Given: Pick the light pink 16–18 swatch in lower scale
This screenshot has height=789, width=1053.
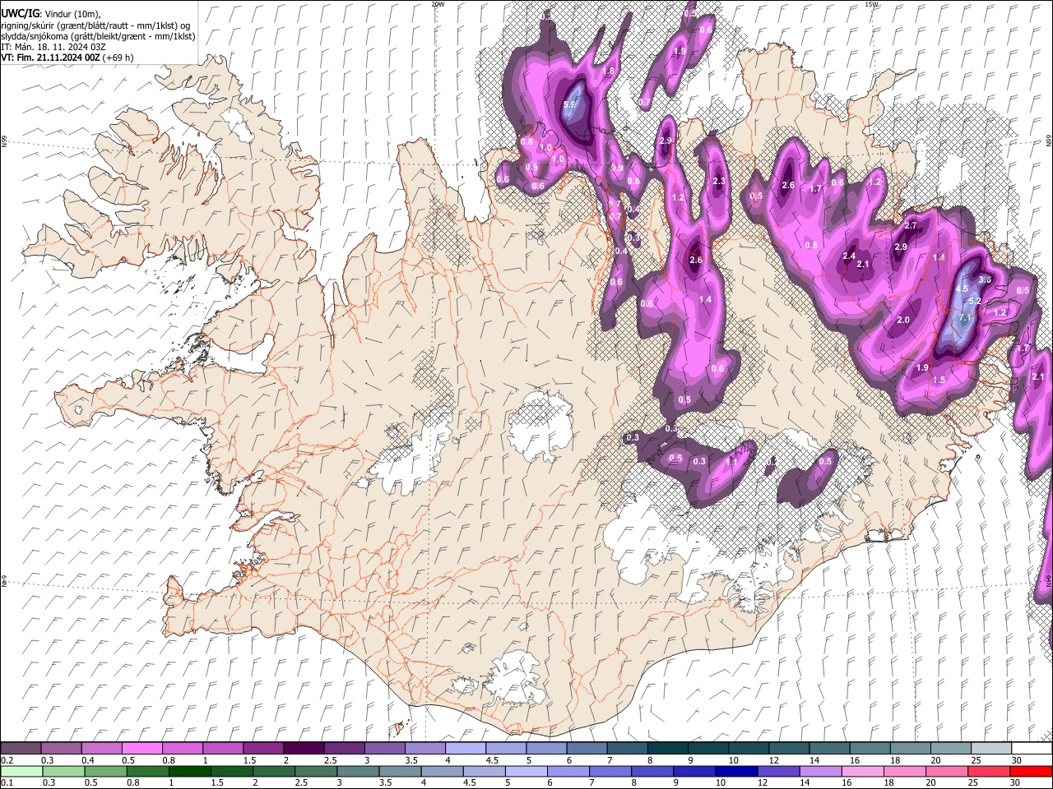Looking at the screenshot, I should coord(863,771).
